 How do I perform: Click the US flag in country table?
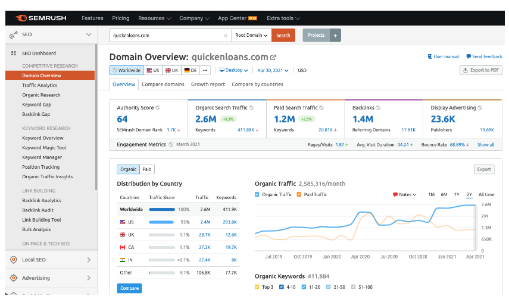click(123, 222)
